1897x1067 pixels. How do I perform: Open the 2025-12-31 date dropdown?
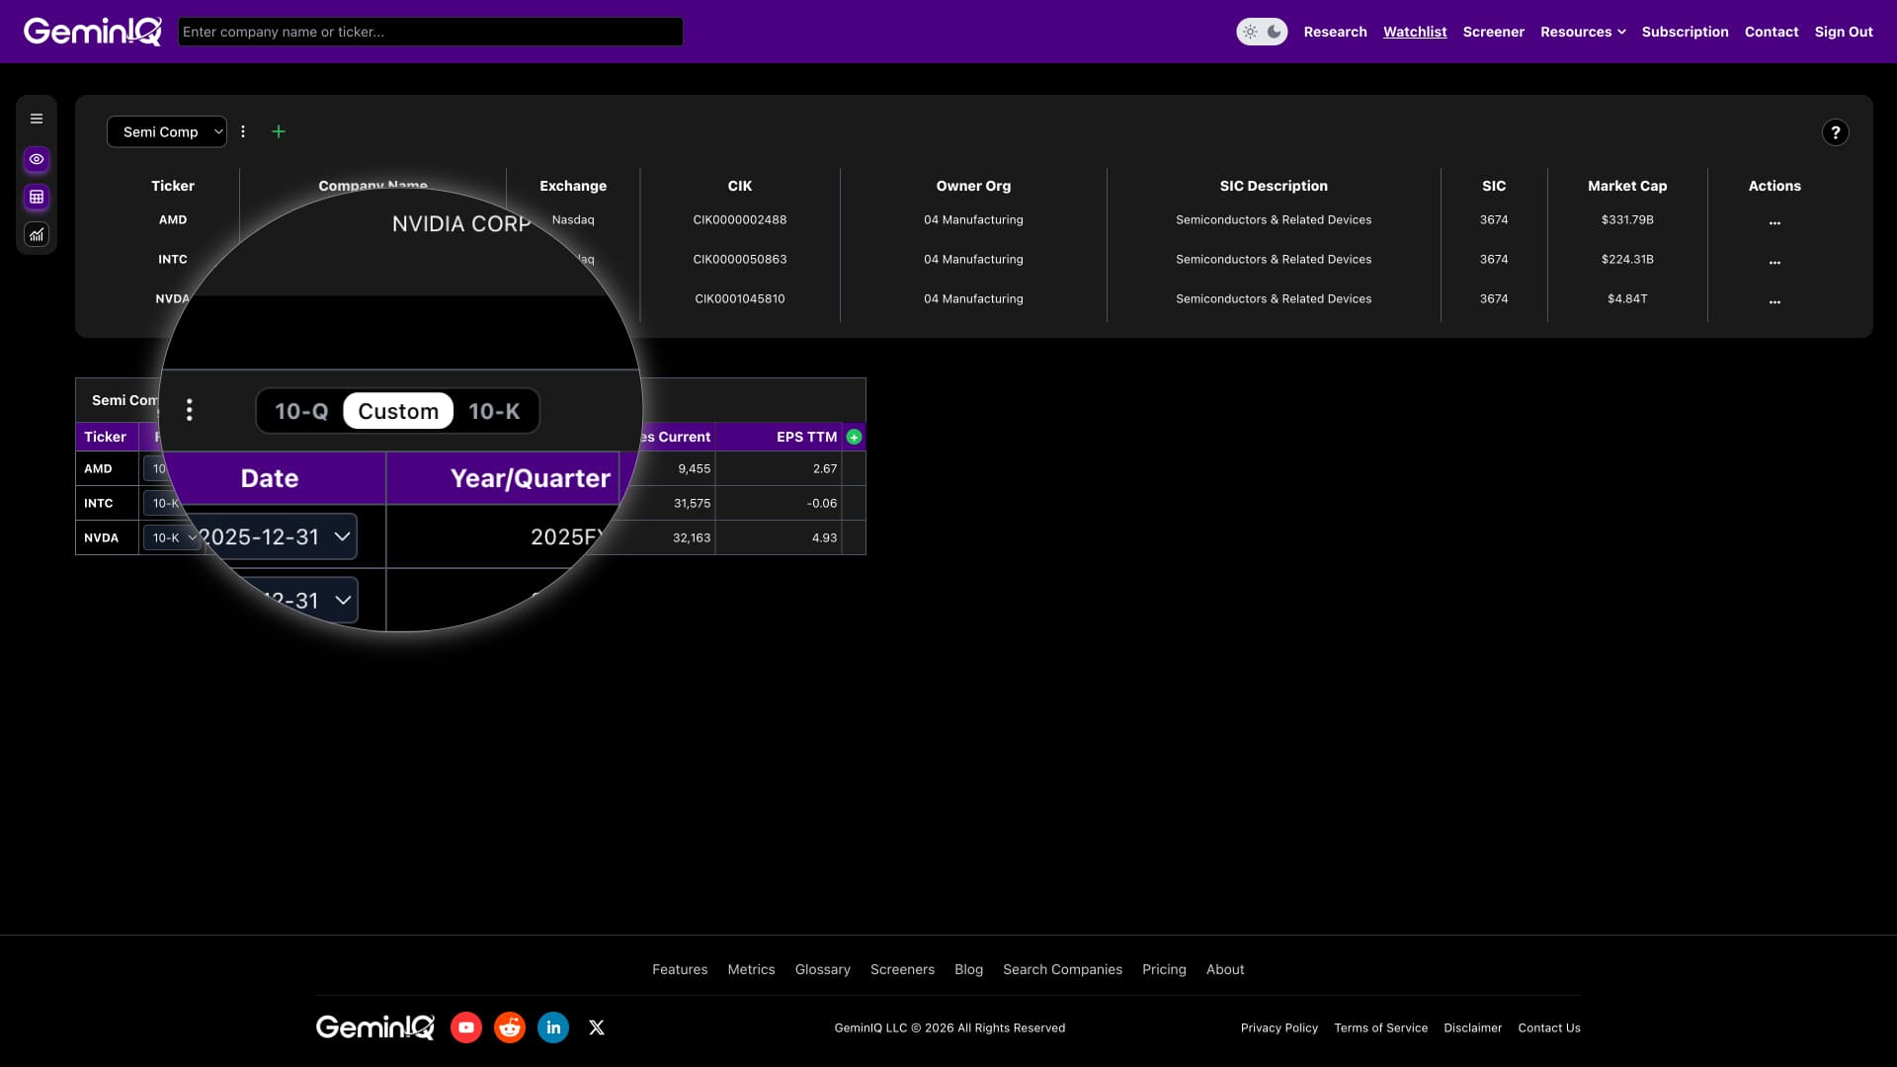[277, 536]
